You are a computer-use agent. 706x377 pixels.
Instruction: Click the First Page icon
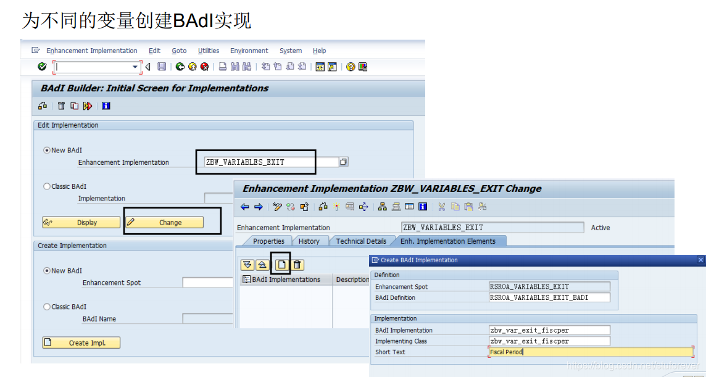[265, 67]
